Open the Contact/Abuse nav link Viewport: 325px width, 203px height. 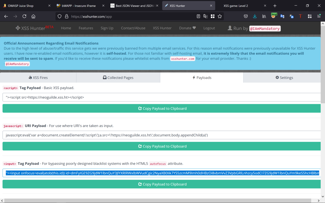point(133,28)
